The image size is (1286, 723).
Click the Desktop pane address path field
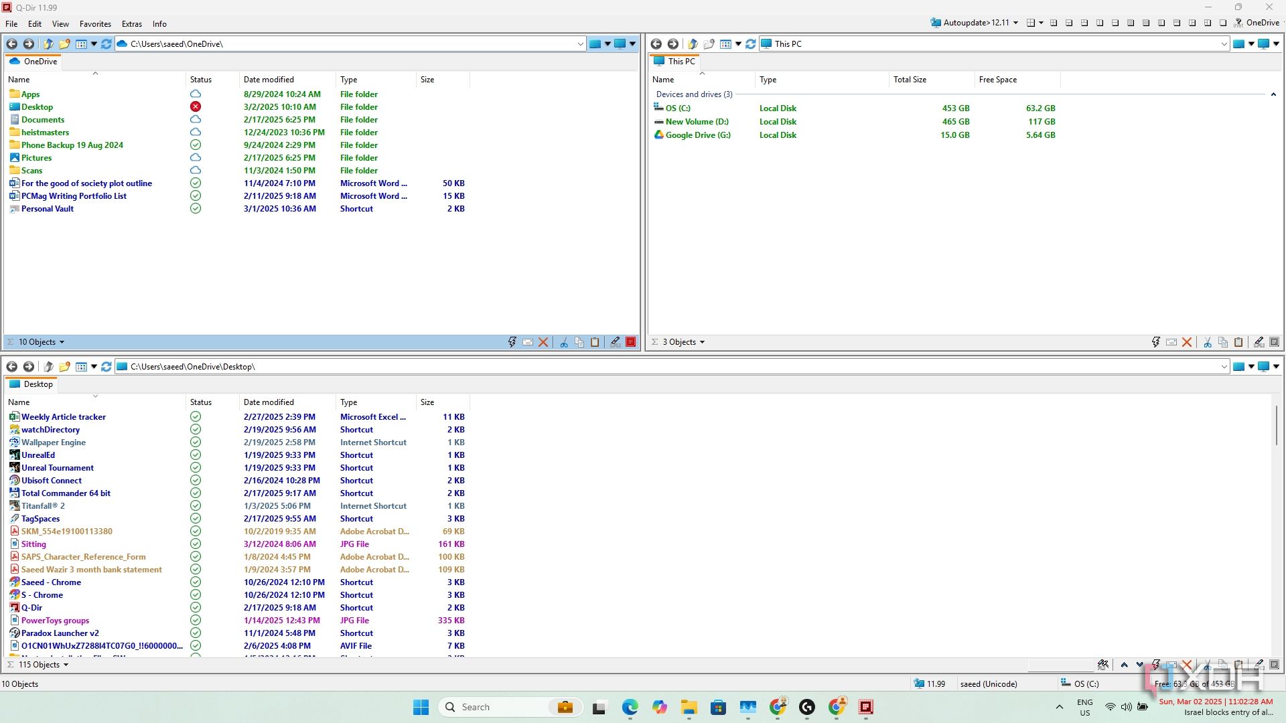[x=673, y=367]
